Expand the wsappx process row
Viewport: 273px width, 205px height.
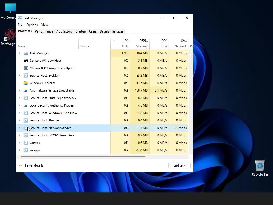tap(19, 150)
